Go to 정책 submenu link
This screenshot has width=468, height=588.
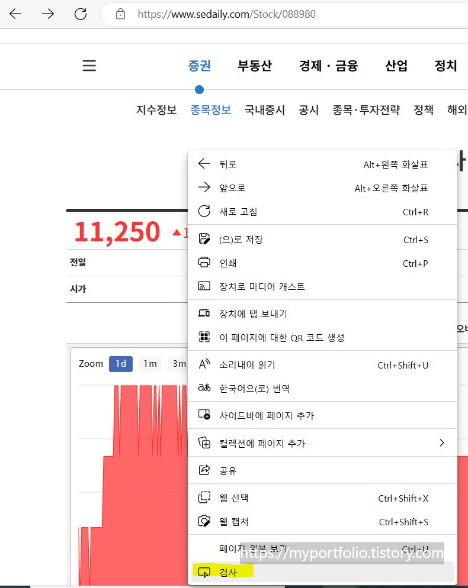pyautogui.click(x=424, y=110)
